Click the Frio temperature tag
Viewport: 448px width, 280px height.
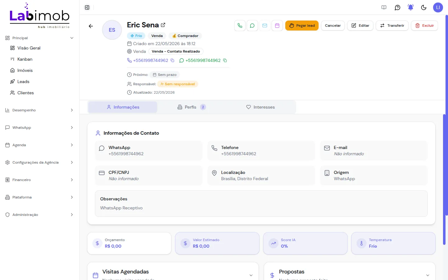point(136,36)
